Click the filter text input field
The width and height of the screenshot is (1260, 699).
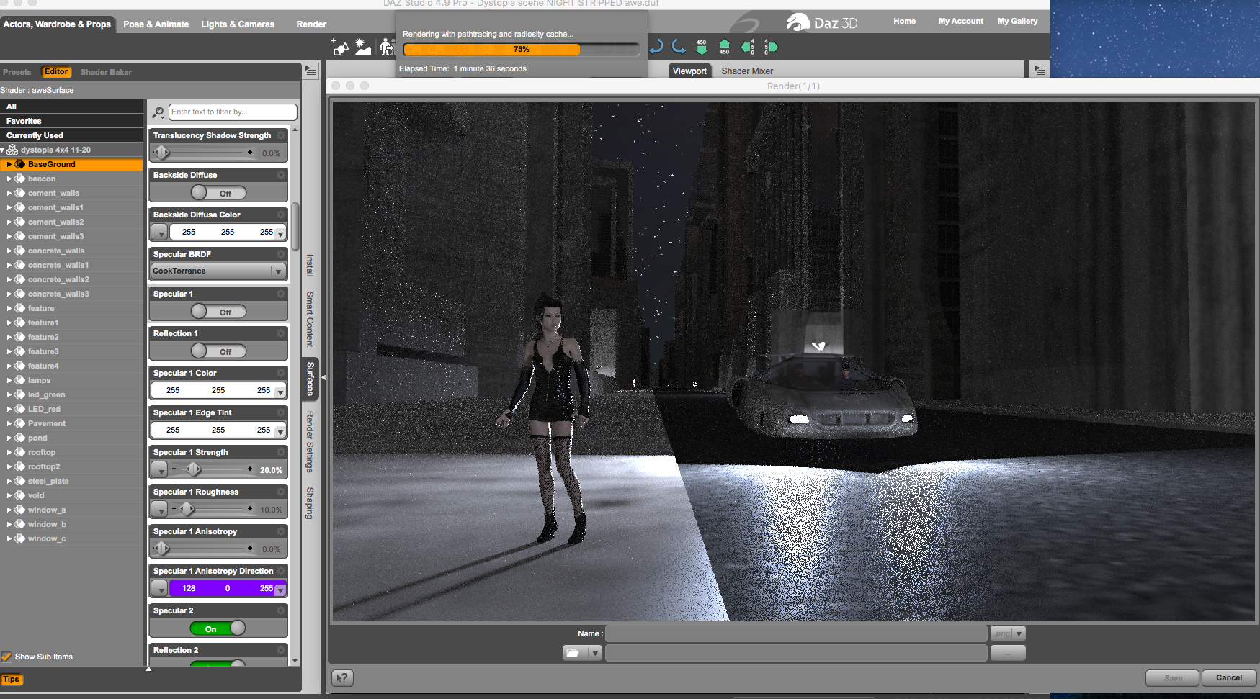click(x=233, y=112)
